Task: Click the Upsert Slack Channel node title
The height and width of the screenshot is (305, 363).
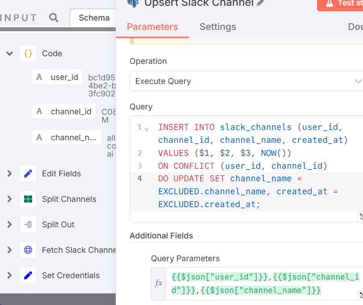Action: [x=199, y=3]
